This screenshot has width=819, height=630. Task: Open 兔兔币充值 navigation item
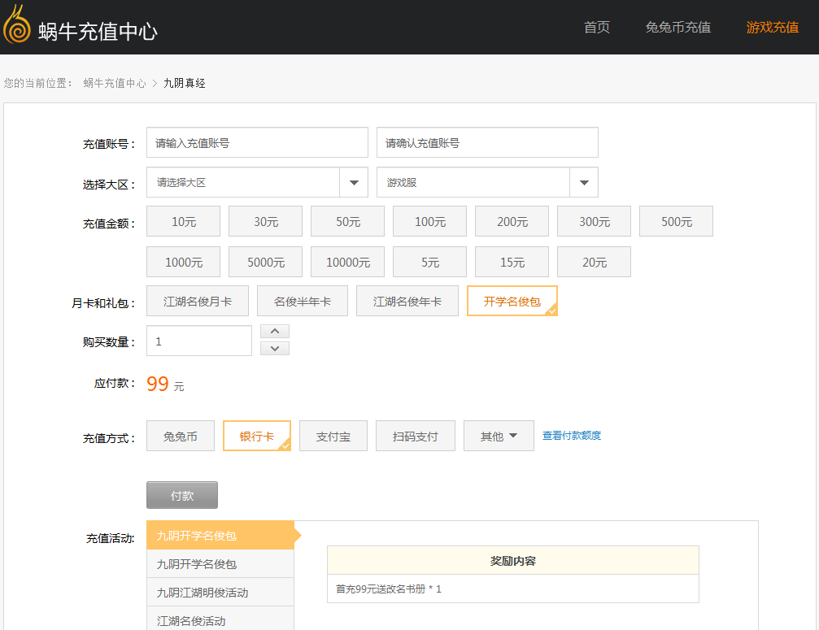tap(677, 28)
